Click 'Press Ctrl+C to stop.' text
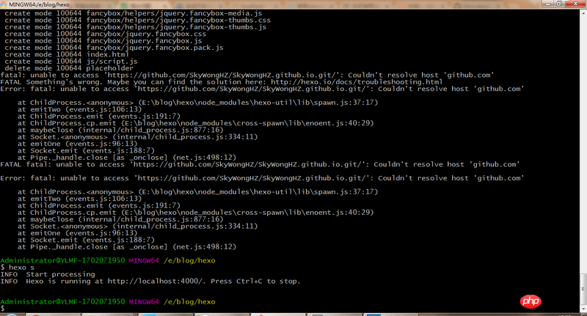Viewport: 587px width, 316px height. tap(255, 282)
